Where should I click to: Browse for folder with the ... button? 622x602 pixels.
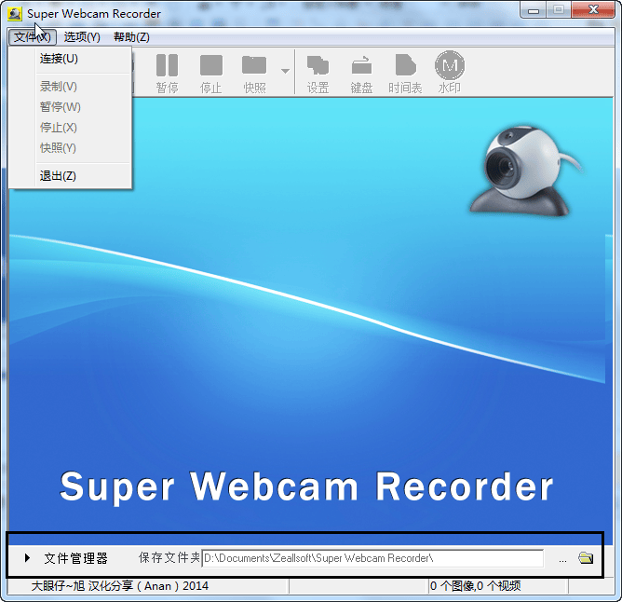[x=562, y=560]
